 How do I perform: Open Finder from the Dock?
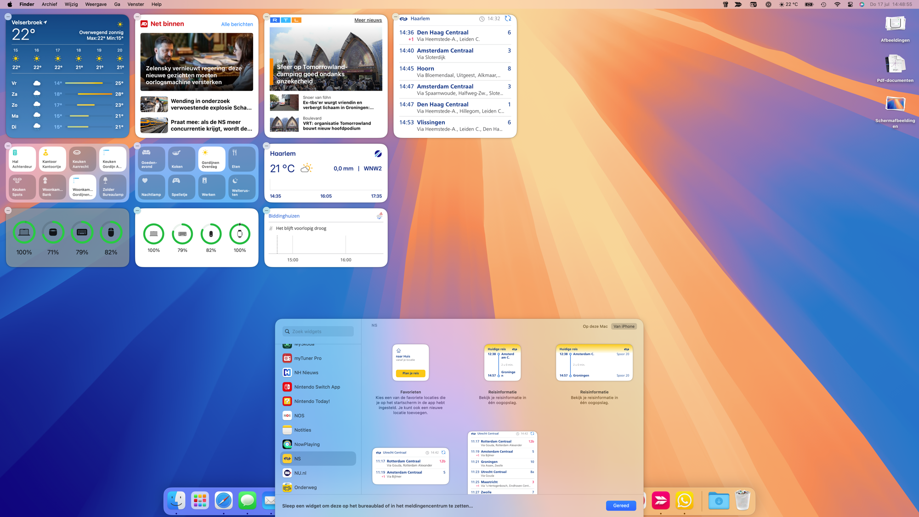pyautogui.click(x=176, y=500)
